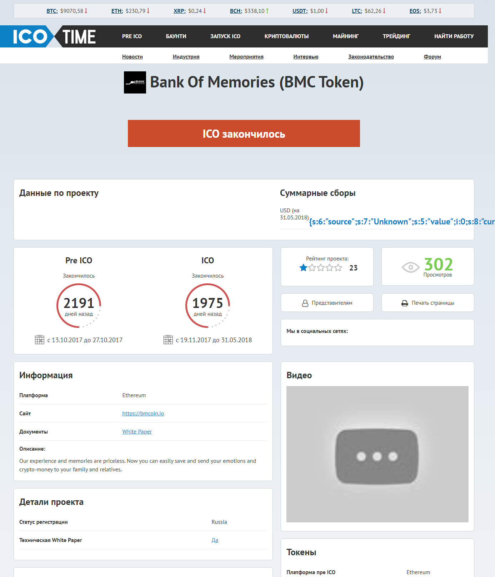495x577 pixels.
Task: Open the https://bmcoin.io website link
Action: [x=143, y=414]
